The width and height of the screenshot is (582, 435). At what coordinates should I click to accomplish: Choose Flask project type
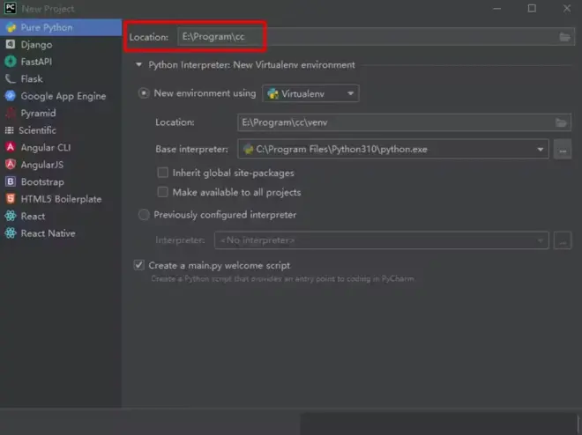[61, 78]
